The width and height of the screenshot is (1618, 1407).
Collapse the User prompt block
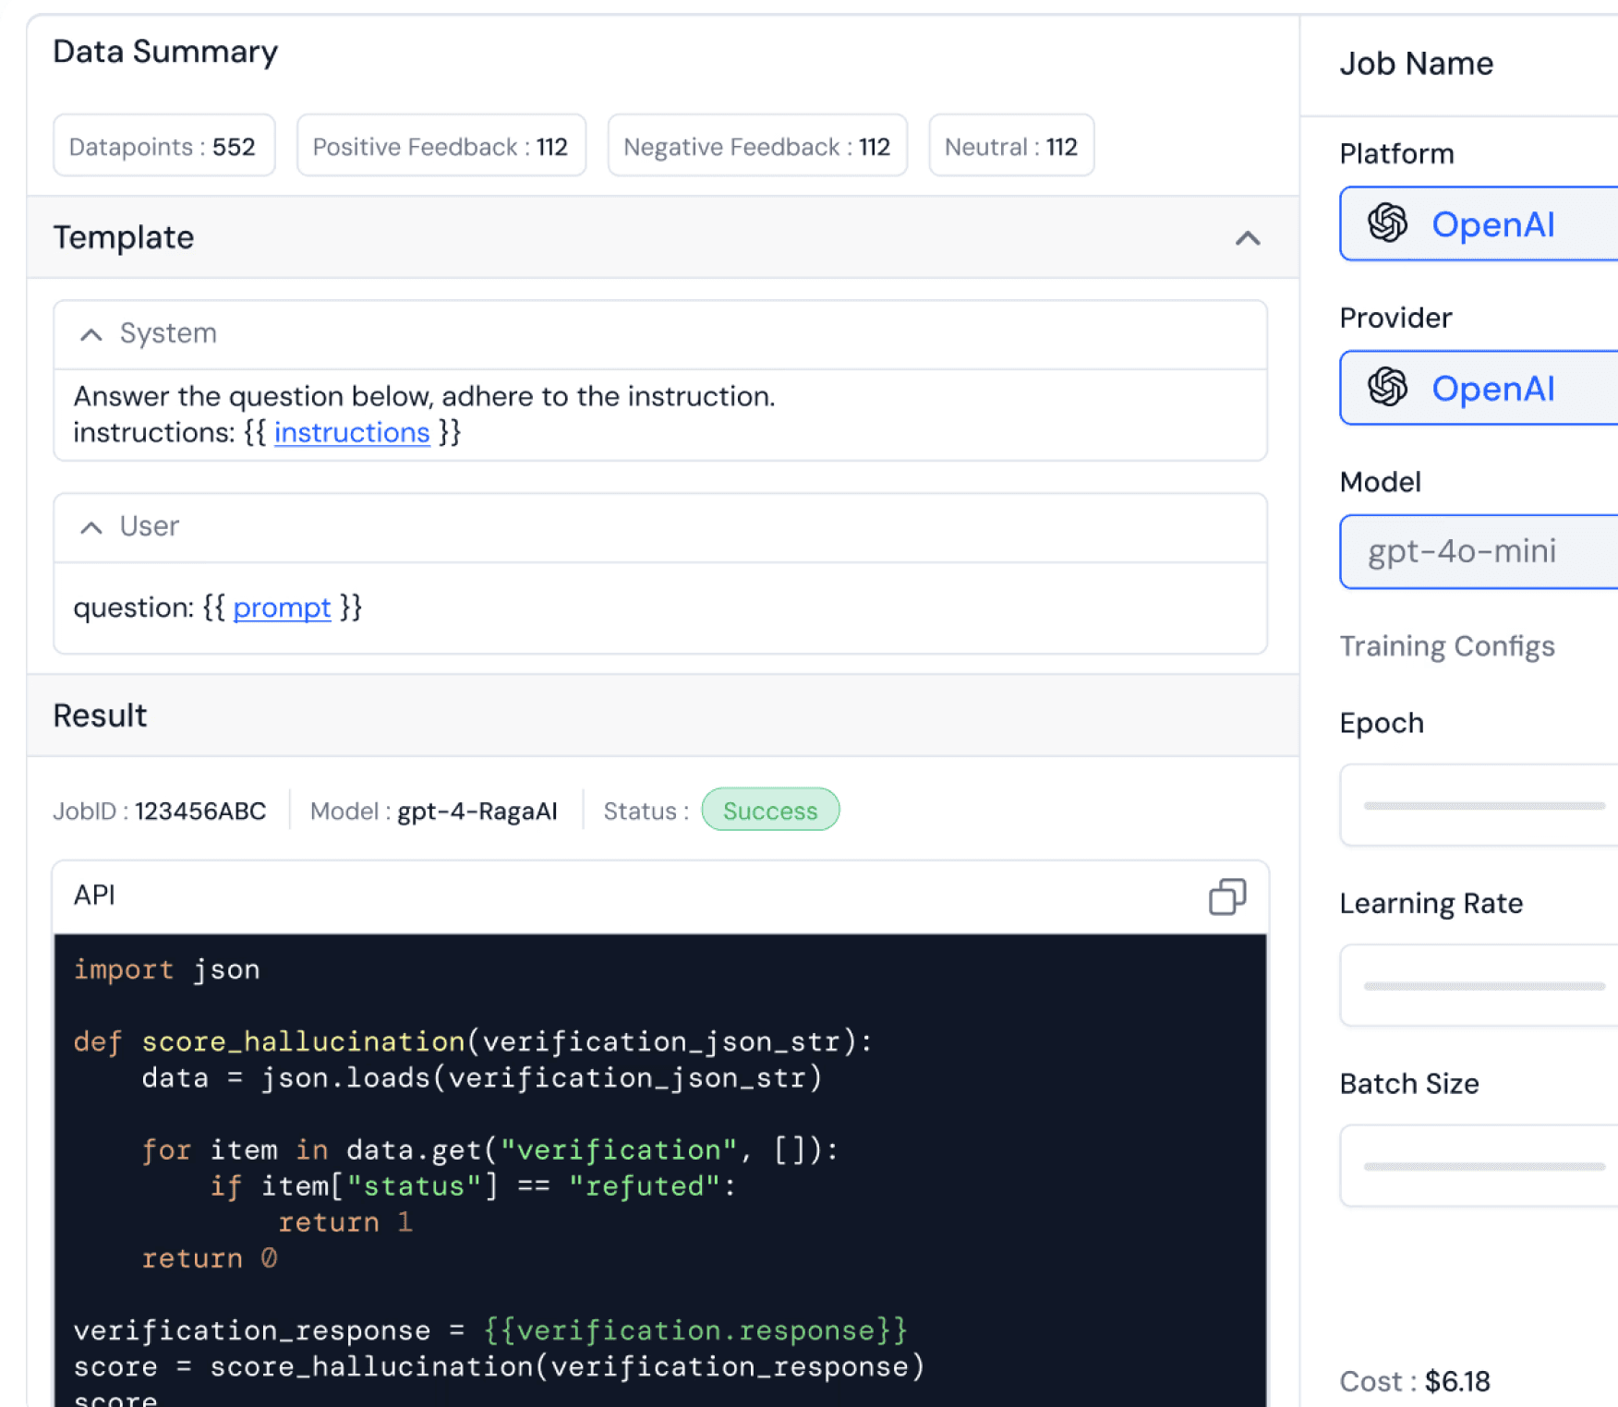click(91, 527)
